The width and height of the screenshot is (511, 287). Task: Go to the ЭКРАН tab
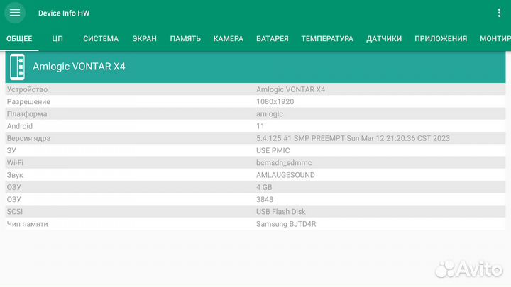pyautogui.click(x=144, y=39)
